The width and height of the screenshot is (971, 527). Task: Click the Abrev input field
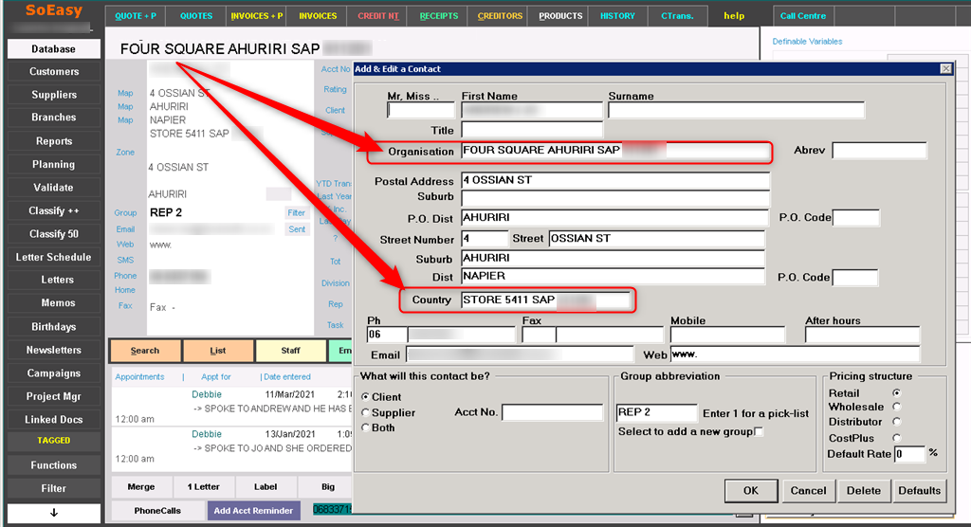879,151
